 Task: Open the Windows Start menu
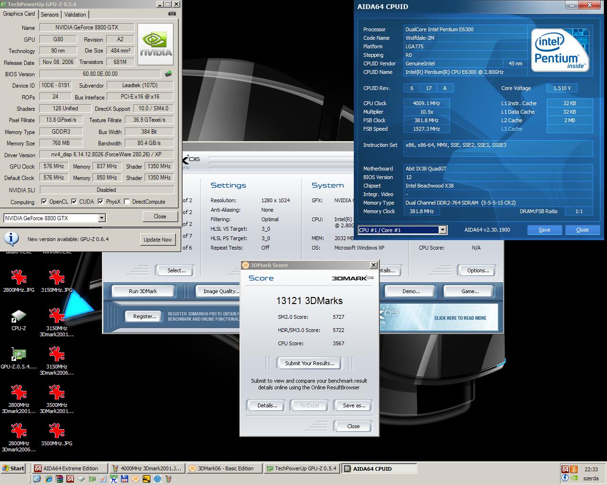coord(14,468)
